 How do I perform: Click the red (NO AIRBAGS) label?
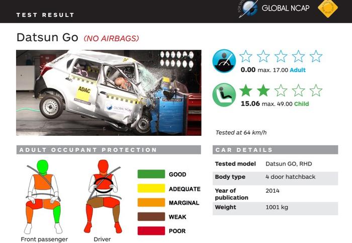point(111,38)
